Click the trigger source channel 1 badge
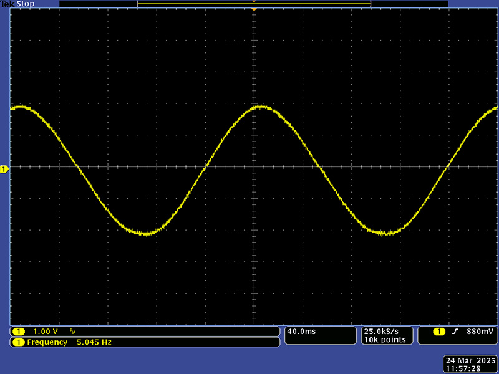This screenshot has width=499, height=374. 440,331
